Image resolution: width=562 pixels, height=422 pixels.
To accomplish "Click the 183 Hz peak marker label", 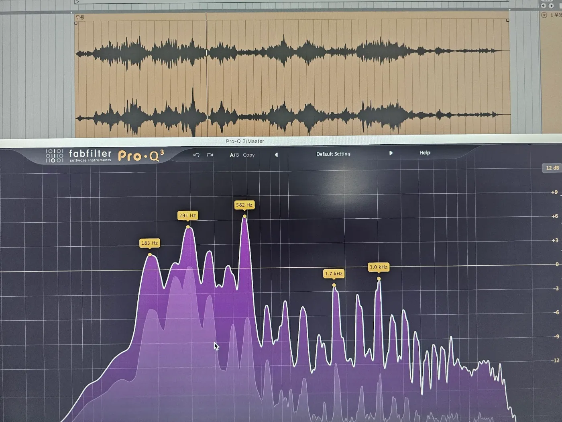I will (149, 243).
